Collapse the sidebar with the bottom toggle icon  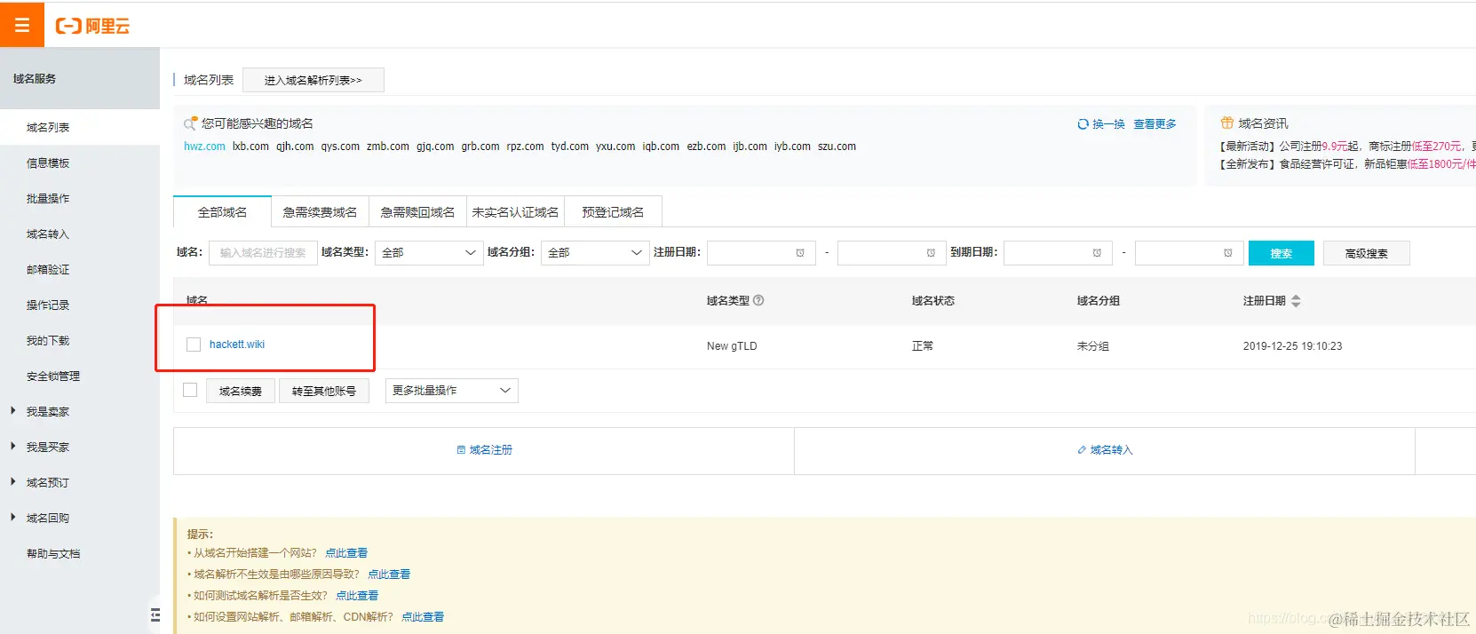click(x=155, y=614)
